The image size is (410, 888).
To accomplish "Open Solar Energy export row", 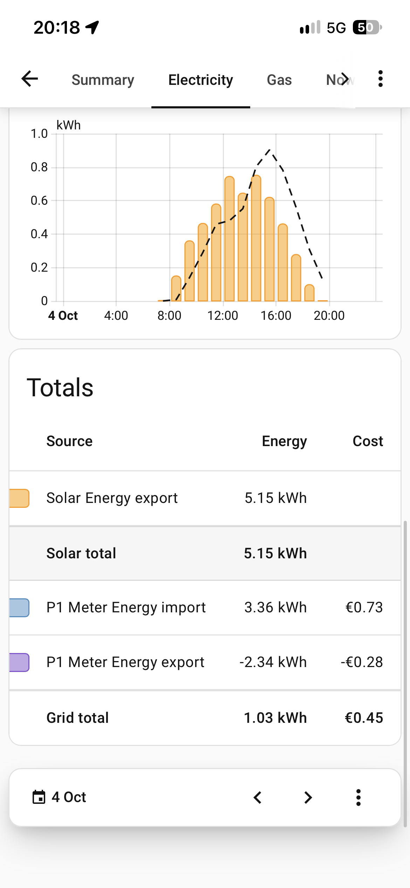I will 205,498.
